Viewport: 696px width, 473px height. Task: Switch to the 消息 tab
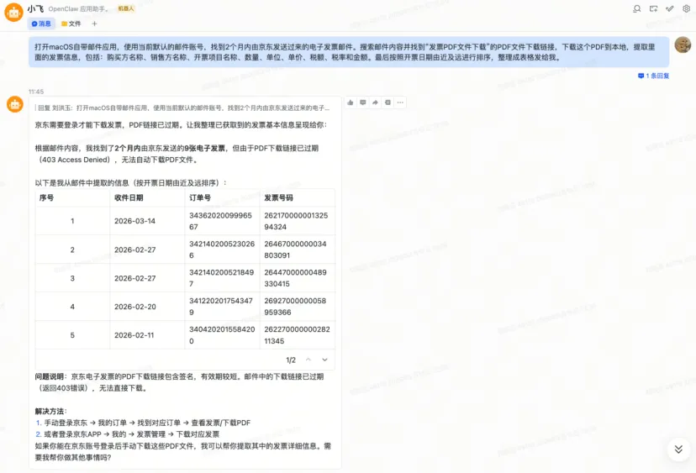pos(41,24)
